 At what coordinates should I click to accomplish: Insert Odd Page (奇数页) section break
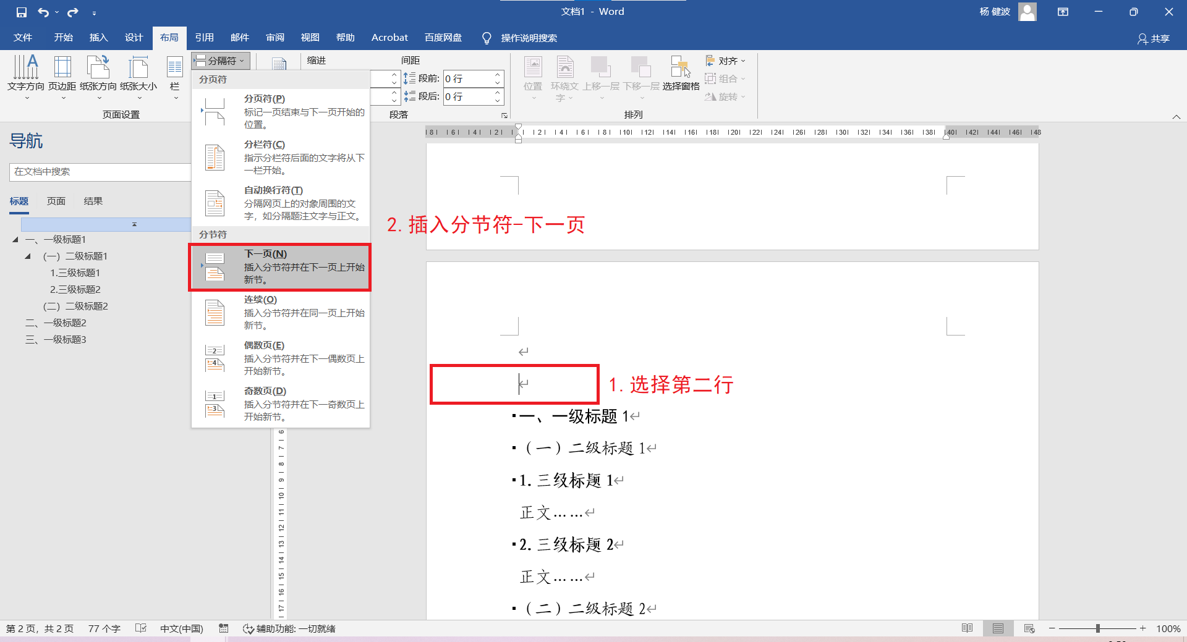pyautogui.click(x=281, y=404)
